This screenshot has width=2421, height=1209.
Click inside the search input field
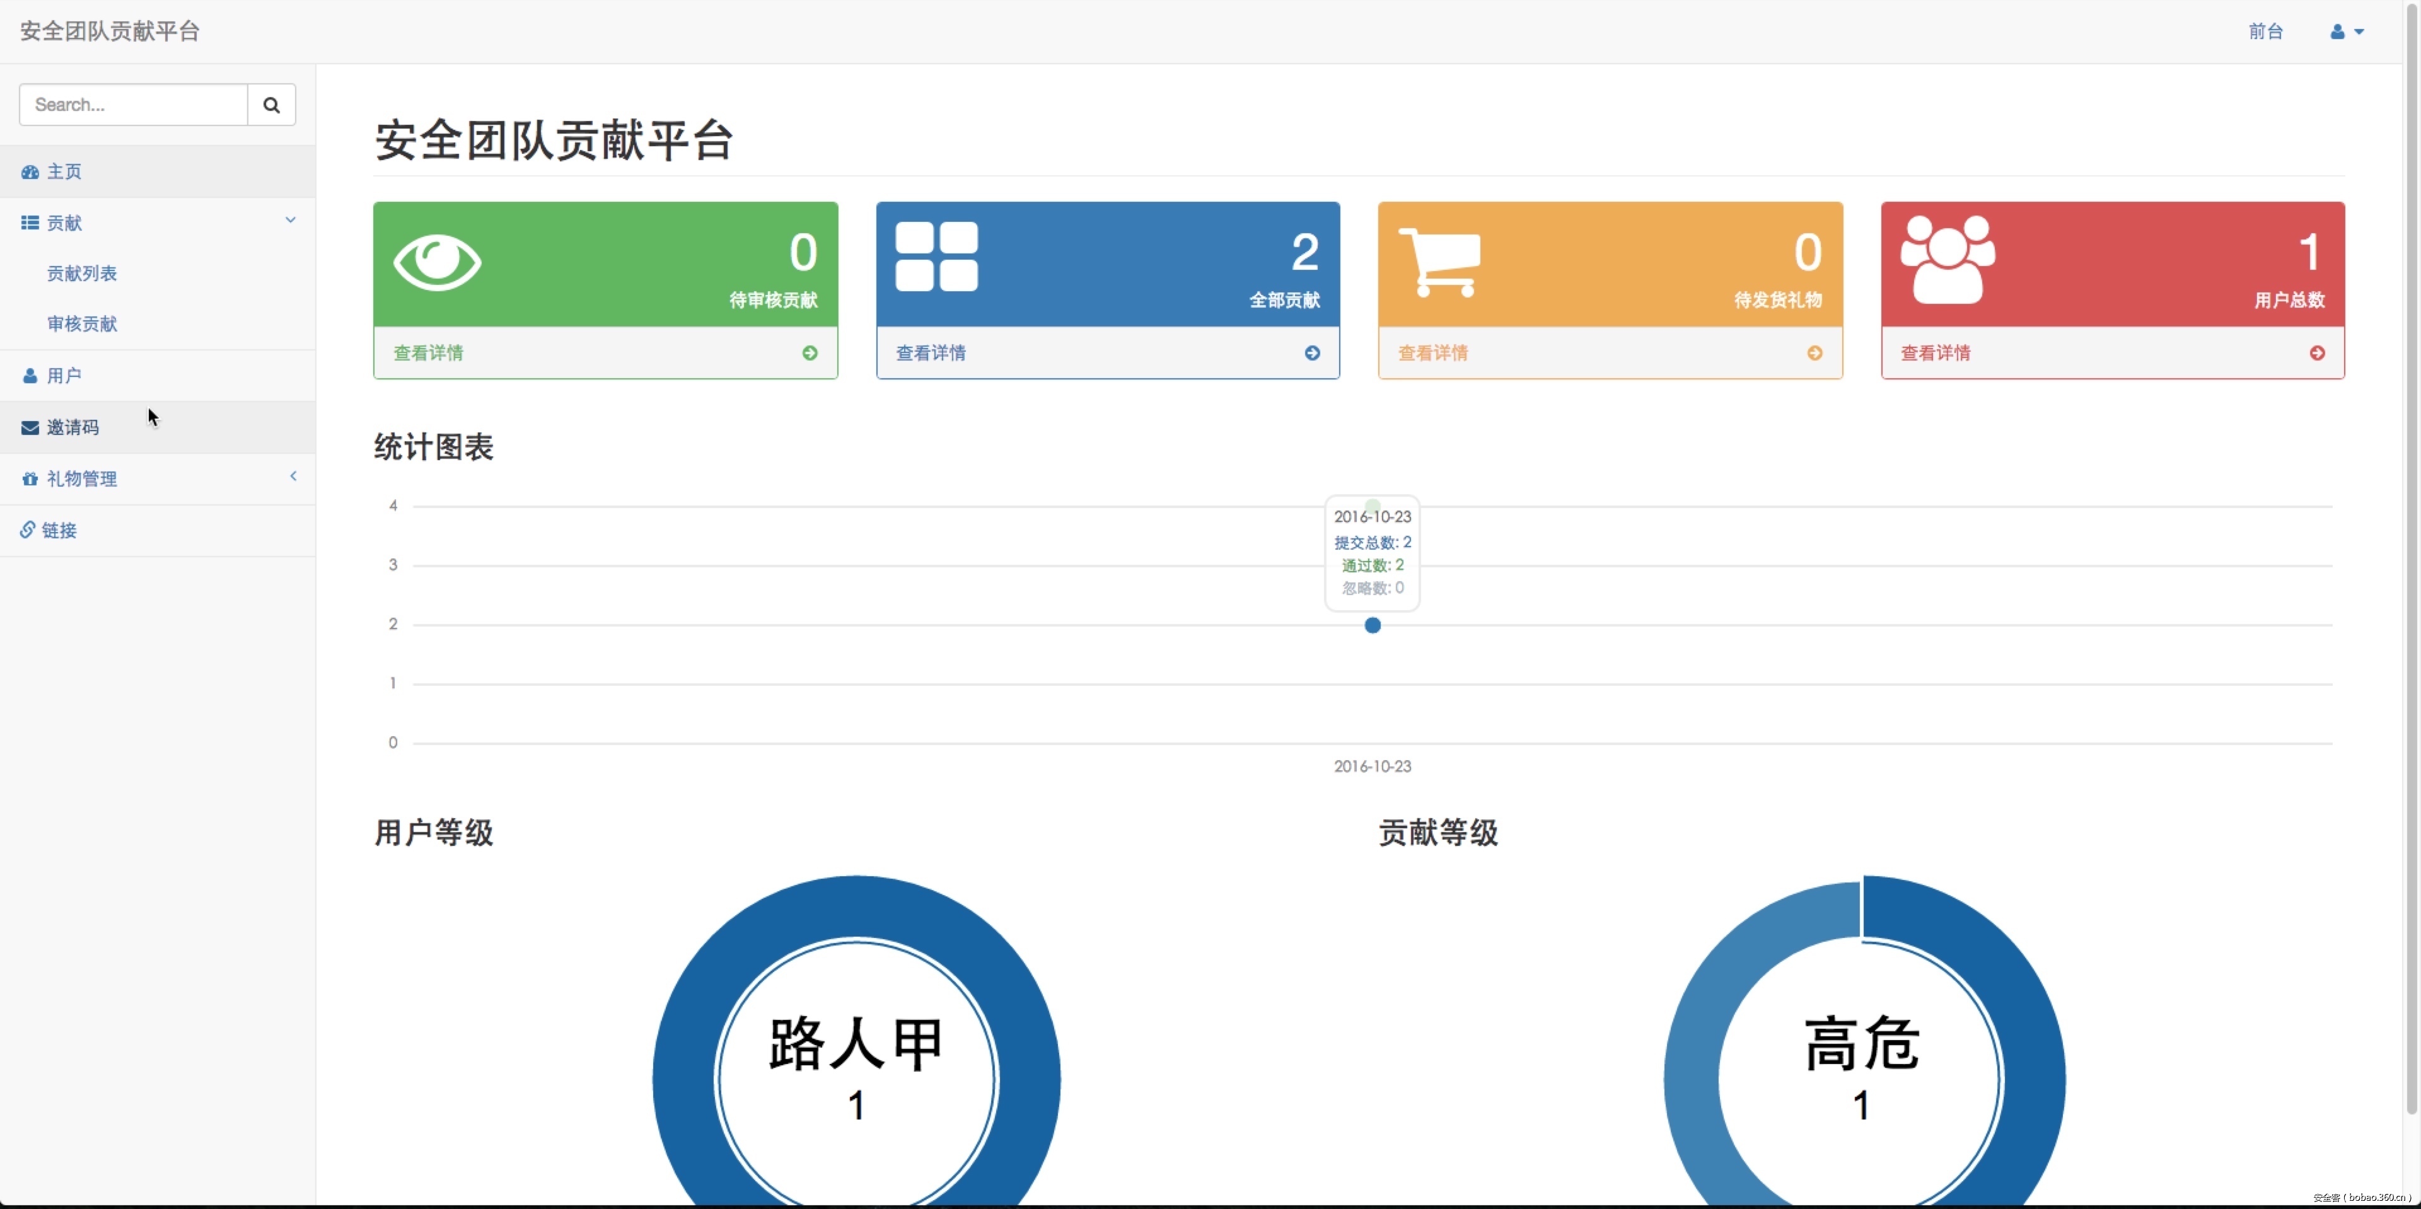132,104
